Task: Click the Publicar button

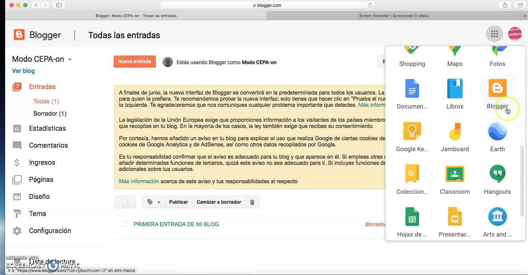Action: (x=178, y=202)
